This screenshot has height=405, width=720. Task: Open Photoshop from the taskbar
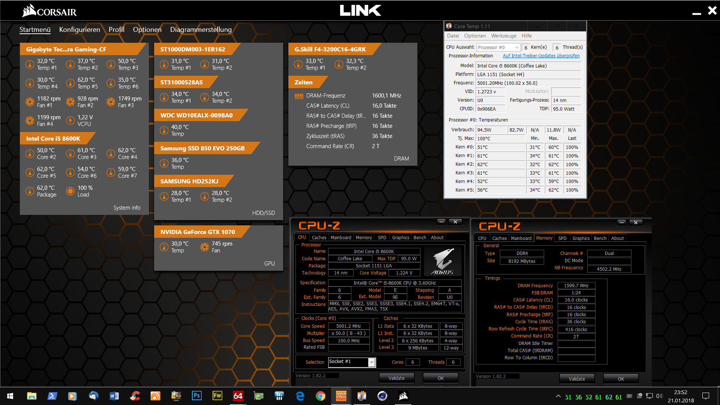click(x=196, y=396)
